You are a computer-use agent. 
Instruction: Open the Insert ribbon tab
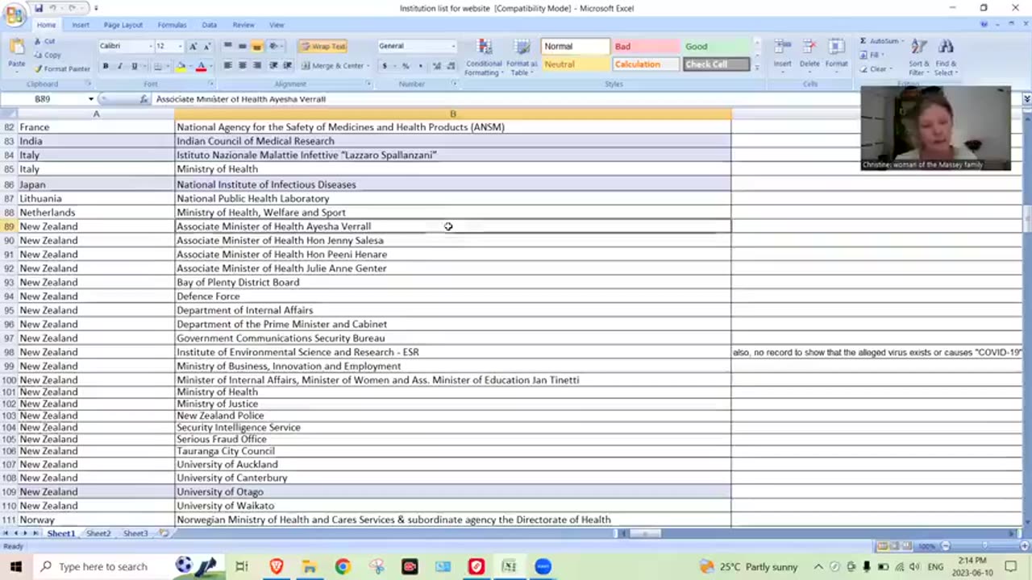point(81,25)
